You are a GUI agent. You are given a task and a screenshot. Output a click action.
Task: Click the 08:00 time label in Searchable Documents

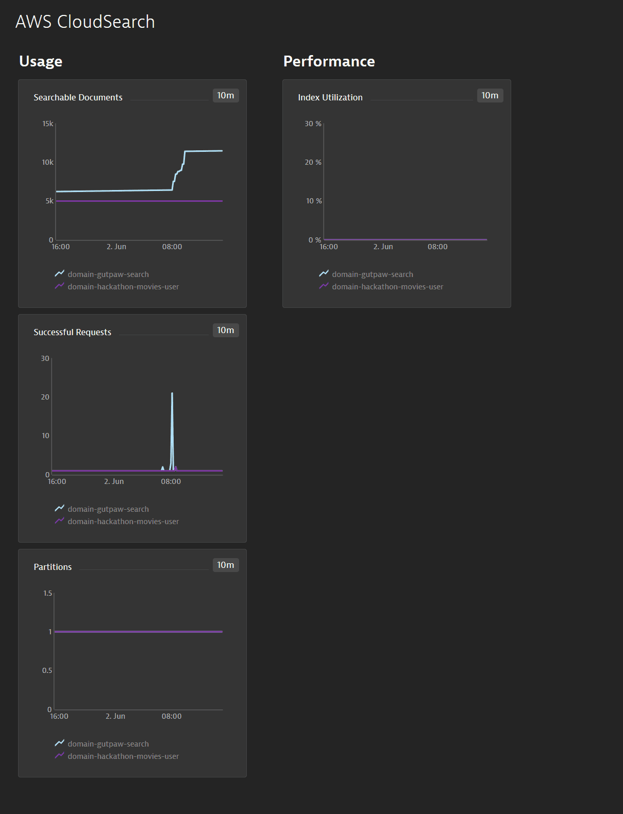tap(172, 247)
